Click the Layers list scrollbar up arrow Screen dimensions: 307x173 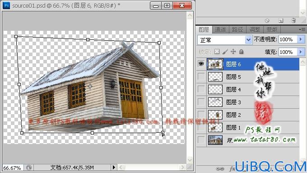click(x=302, y=62)
